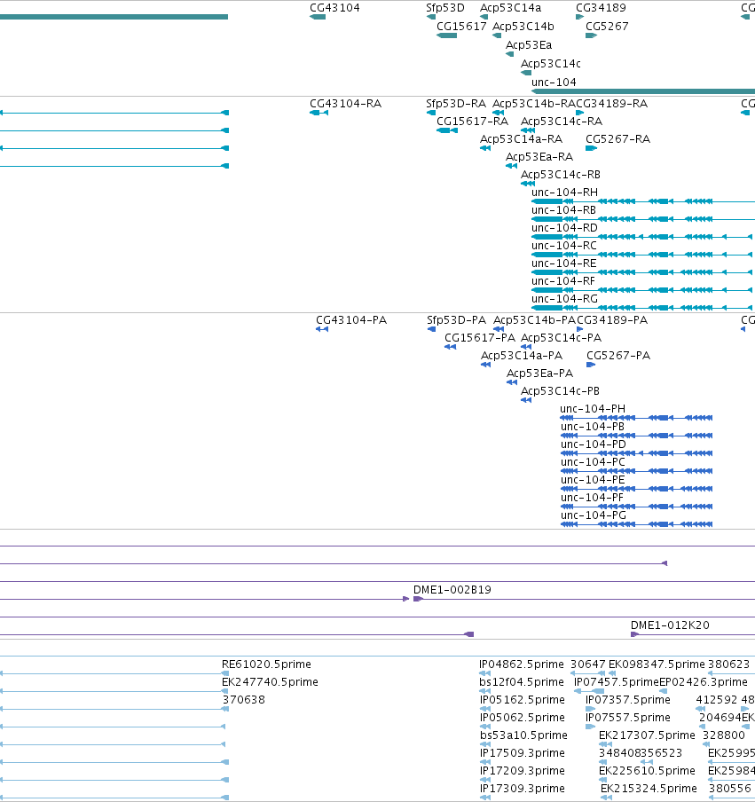Open protein unc-104-PD
The image size is (755, 802).
click(594, 444)
